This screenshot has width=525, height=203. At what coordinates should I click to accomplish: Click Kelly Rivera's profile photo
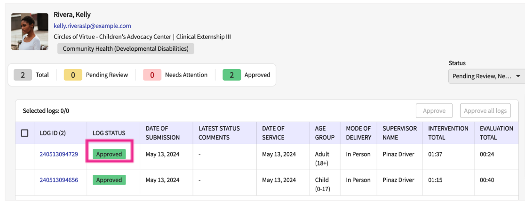[x=30, y=31]
